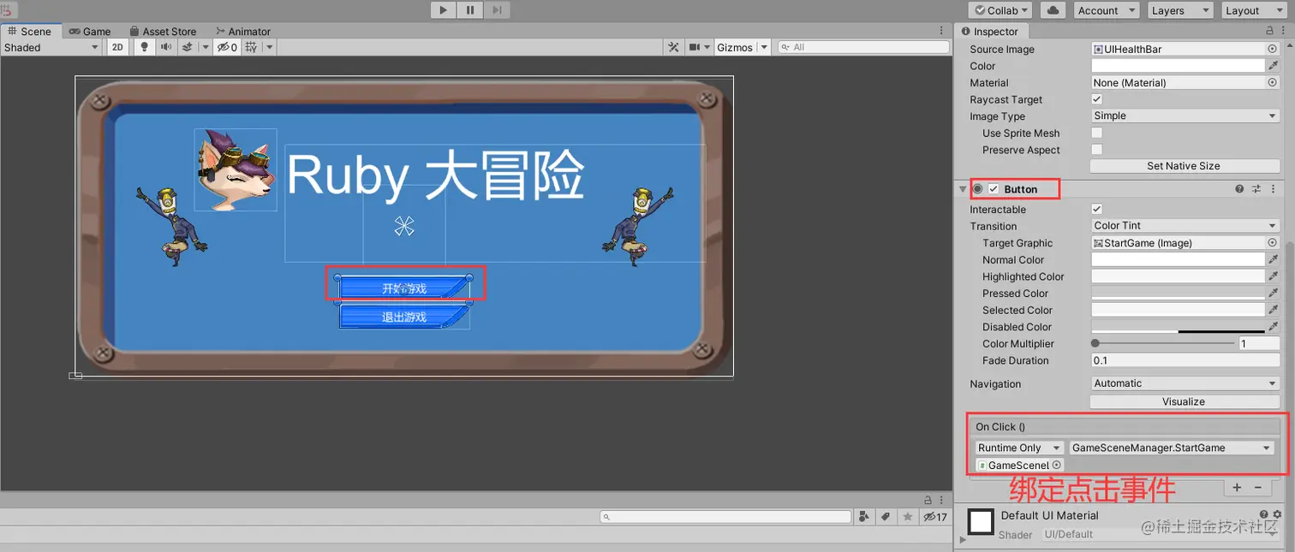Screen dimensions: 1295x552
Task: Open the Layers dropdown
Action: click(1180, 10)
